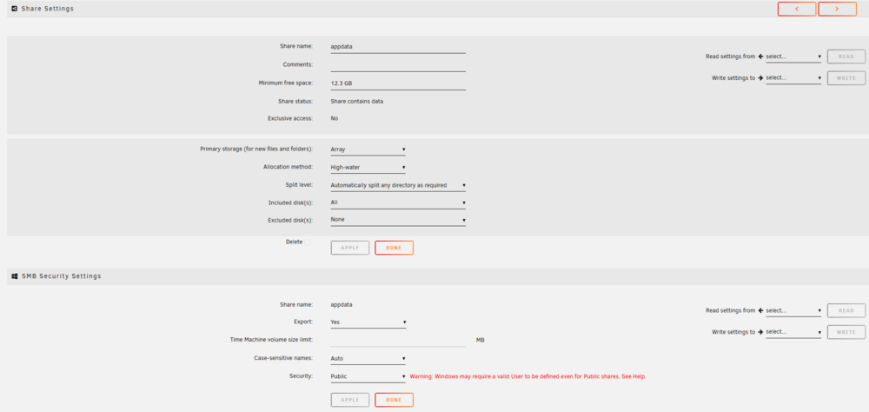Click Minimum free space field showing 12.3 GB

point(398,83)
